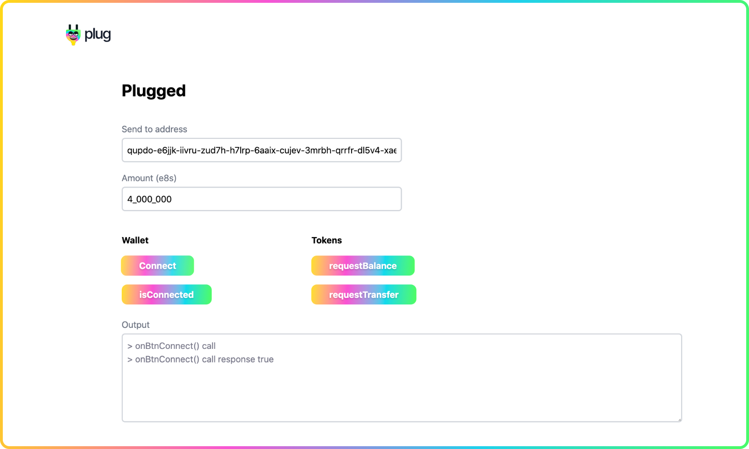749x449 pixels.
Task: Click the Wallet section heading
Action: pyautogui.click(x=135, y=240)
